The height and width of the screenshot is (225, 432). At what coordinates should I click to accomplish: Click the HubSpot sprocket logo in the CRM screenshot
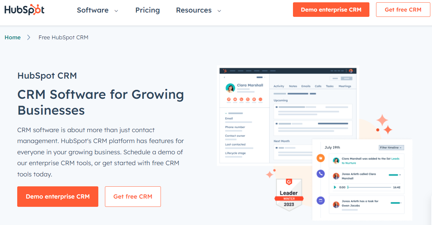point(224,70)
